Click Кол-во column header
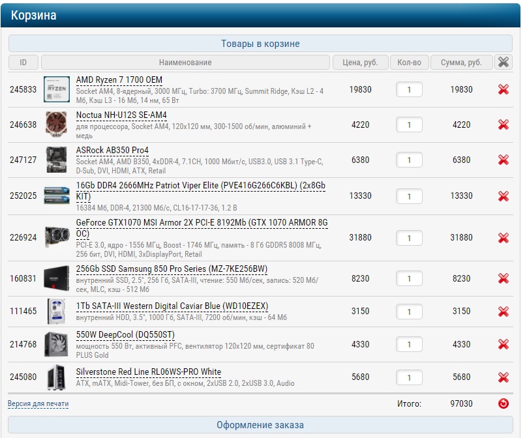This screenshot has width=527, height=438. tap(410, 63)
